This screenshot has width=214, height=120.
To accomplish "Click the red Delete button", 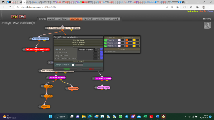I will (x=92, y=69).
